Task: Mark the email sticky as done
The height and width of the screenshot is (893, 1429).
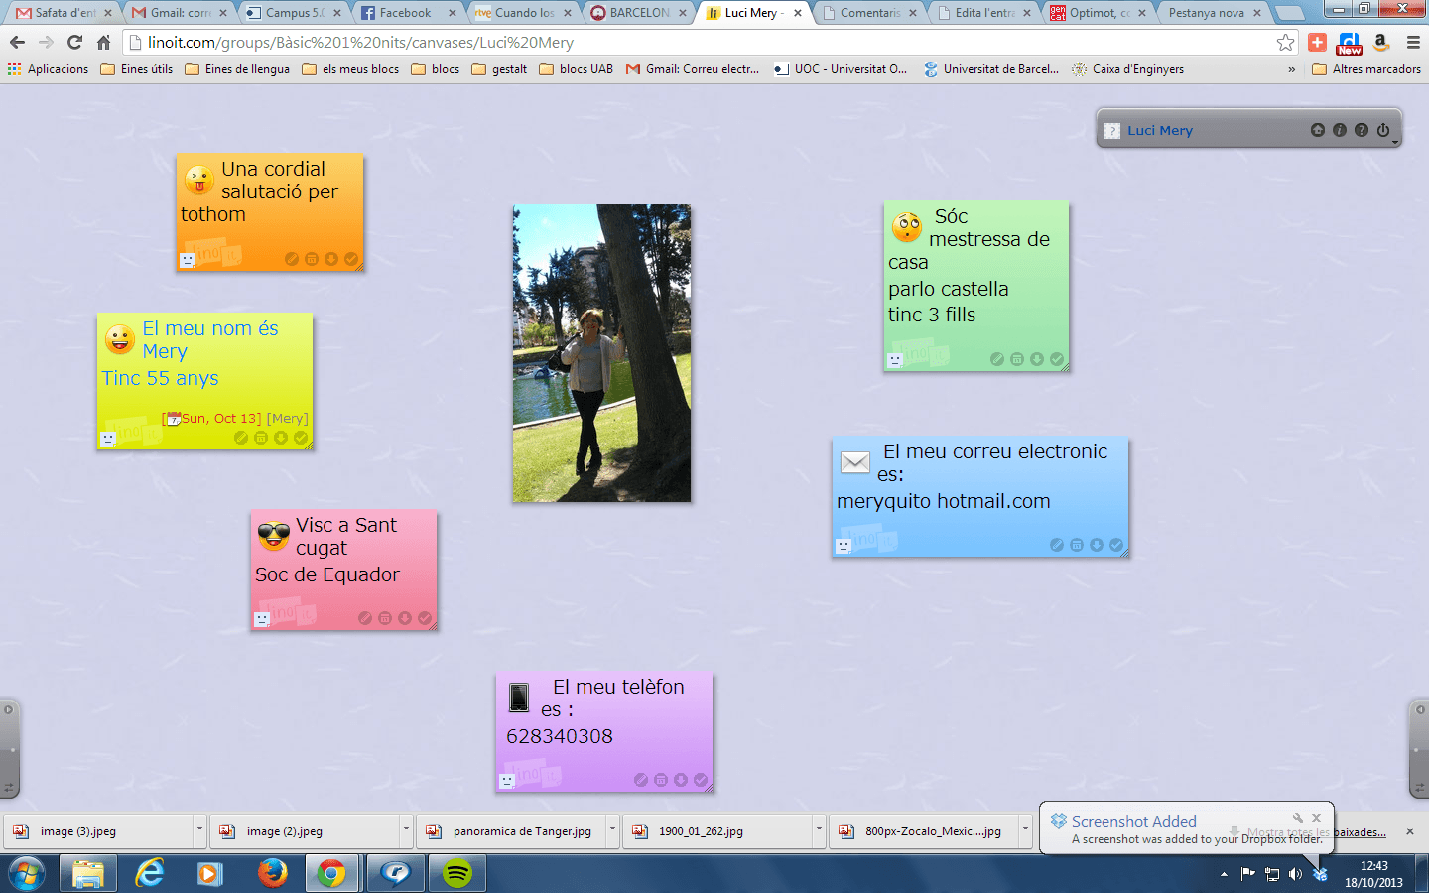Action: 1116,545
